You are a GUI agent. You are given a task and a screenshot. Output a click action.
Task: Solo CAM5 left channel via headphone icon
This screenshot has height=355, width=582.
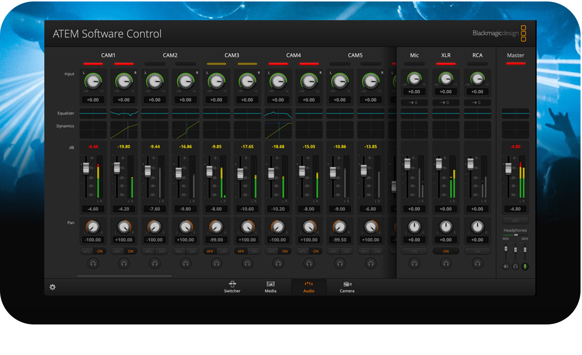click(340, 263)
